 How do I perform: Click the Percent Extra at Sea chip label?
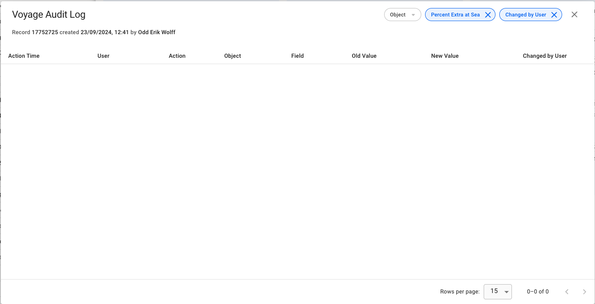tap(455, 15)
